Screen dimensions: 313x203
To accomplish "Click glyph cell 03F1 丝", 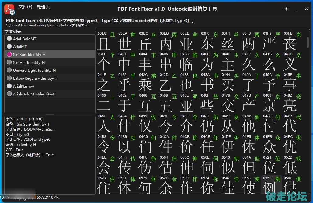I will point(231,40).
